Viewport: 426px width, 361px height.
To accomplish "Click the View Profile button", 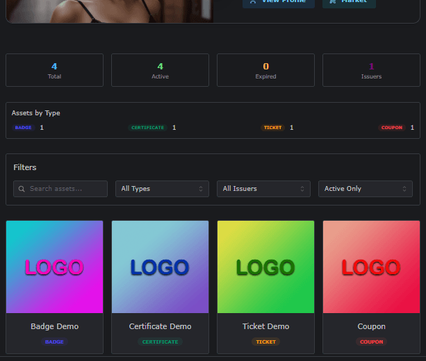I will (x=279, y=3).
